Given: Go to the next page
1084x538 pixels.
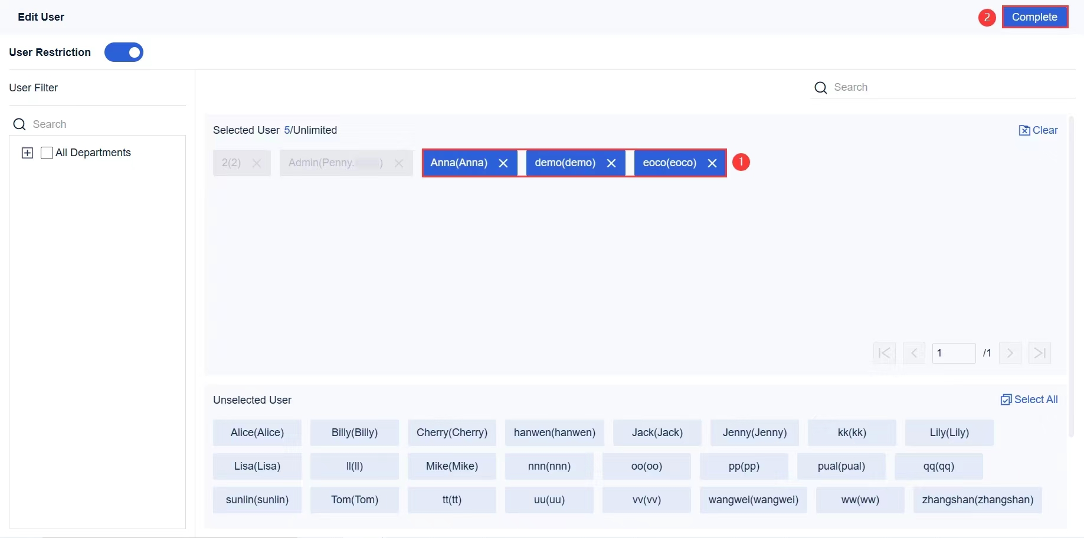Looking at the screenshot, I should tap(1010, 352).
